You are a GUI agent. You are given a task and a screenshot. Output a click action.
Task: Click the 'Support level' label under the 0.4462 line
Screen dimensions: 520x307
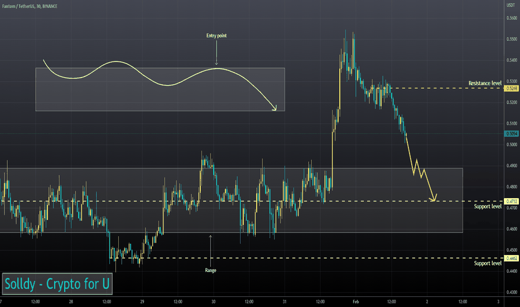488,263
